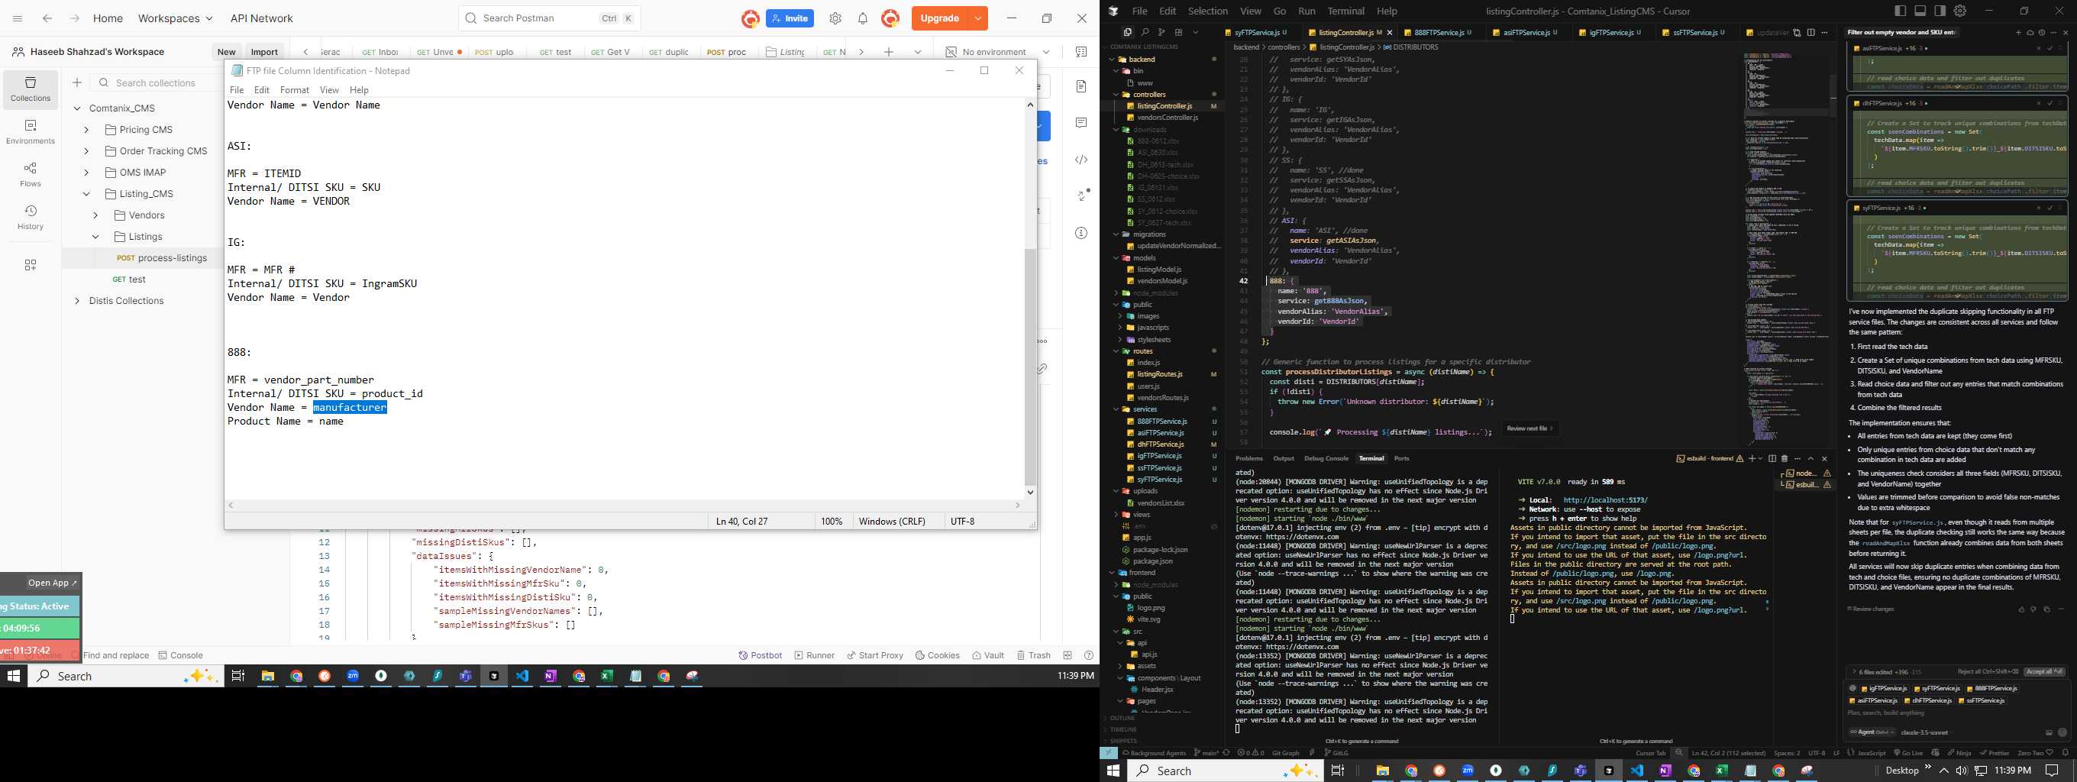Focus Search Postman input field
Viewport: 2077px width, 782px height.
(x=549, y=18)
